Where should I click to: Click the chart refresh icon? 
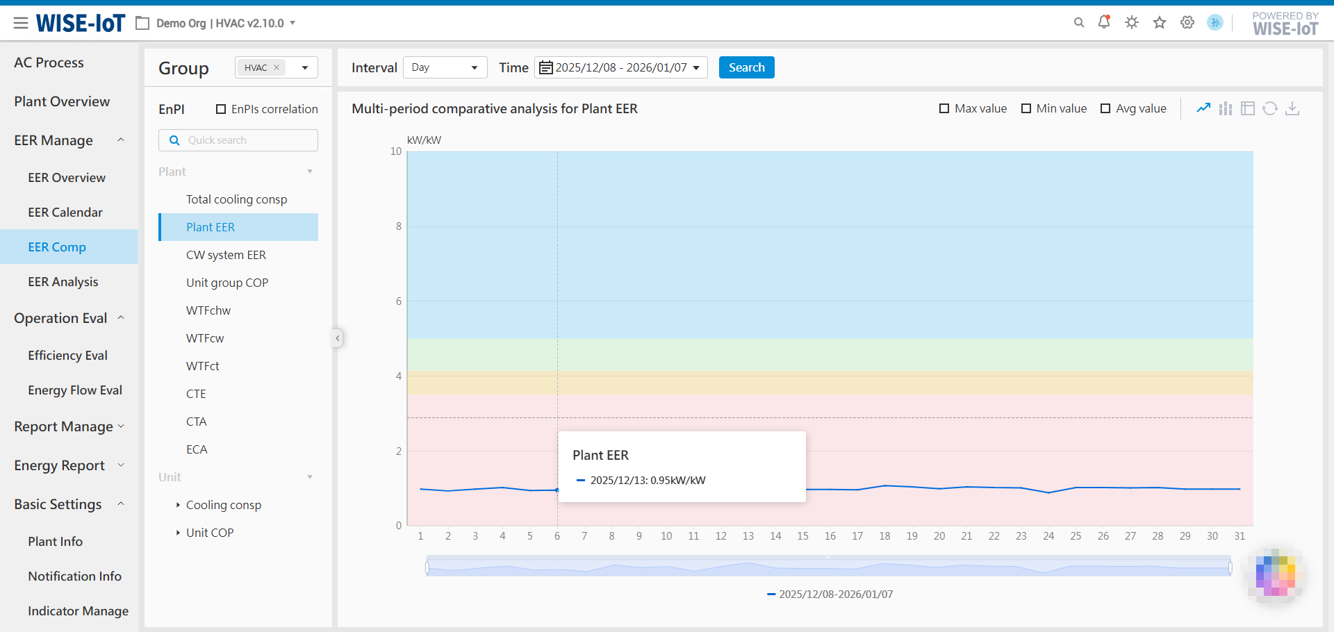(1270, 108)
